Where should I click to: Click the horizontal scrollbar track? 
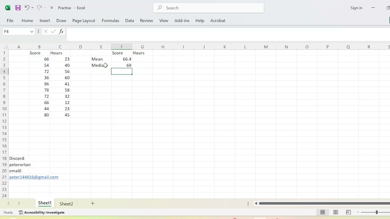point(324,203)
